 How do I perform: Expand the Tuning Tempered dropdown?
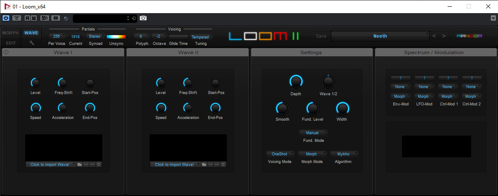coord(201,37)
